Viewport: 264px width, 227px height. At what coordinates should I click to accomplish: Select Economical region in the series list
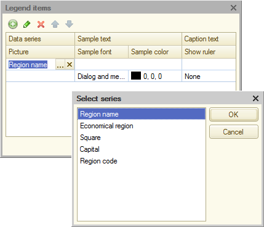pos(142,126)
